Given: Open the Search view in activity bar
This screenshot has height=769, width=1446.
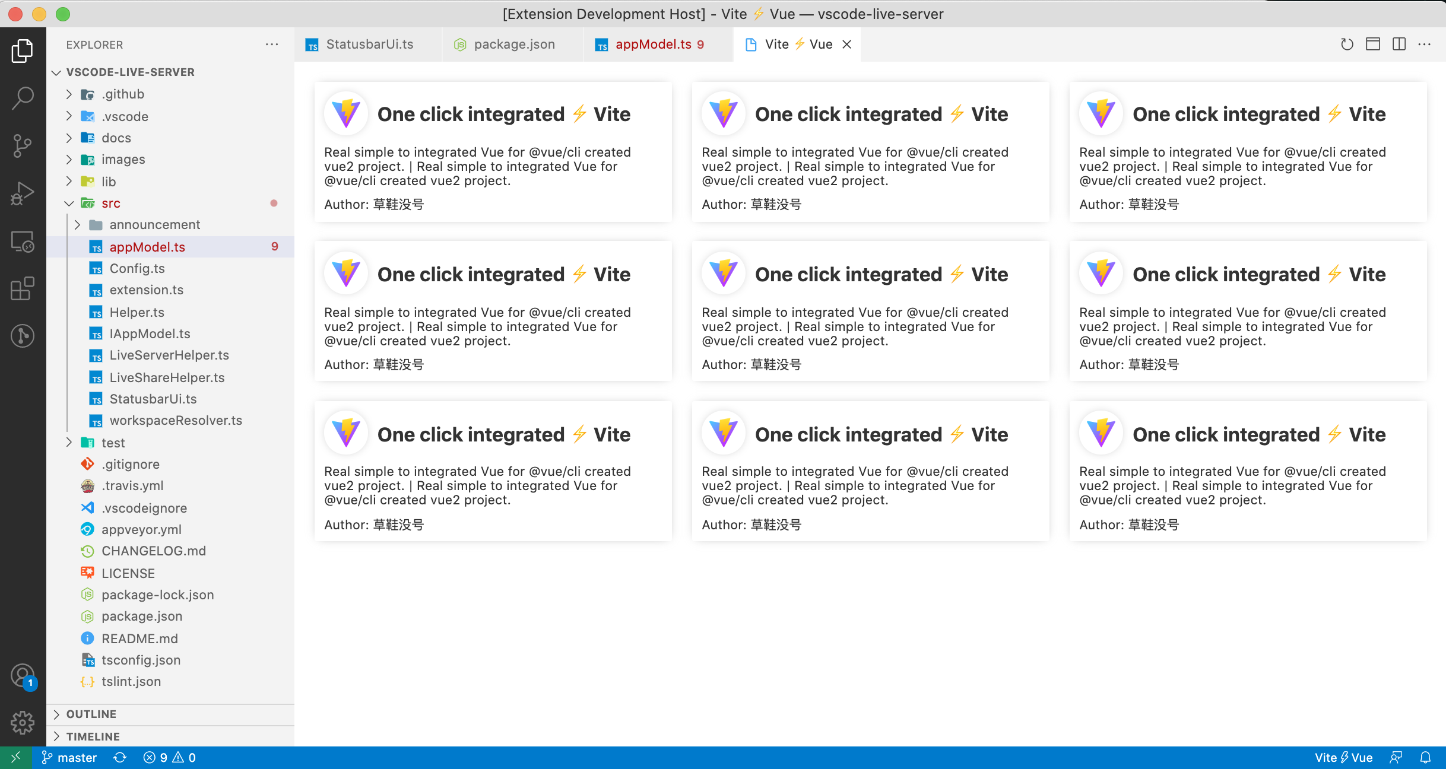Looking at the screenshot, I should click(23, 98).
